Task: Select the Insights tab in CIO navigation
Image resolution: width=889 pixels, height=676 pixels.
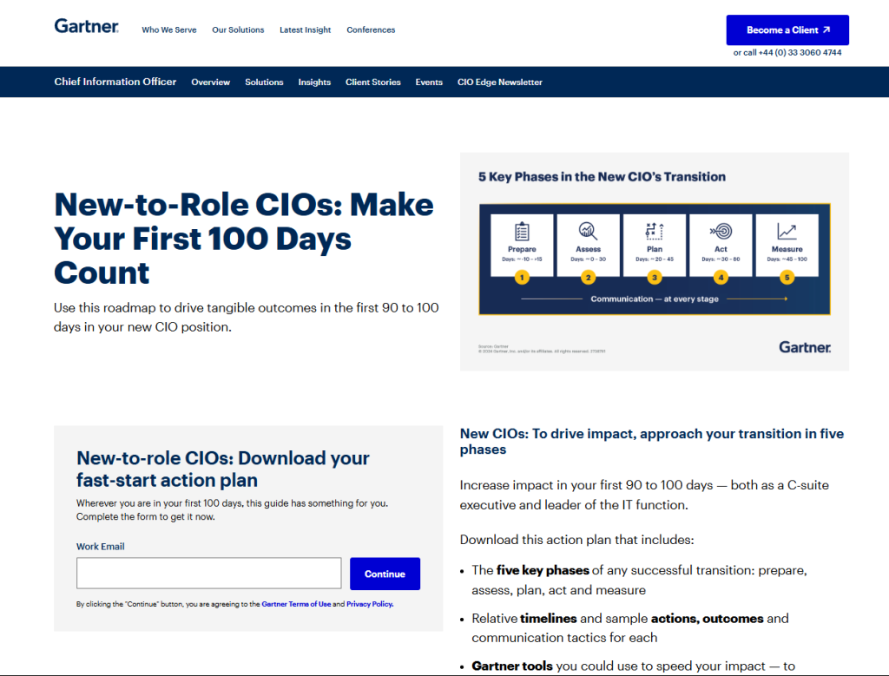Action: 314,82
